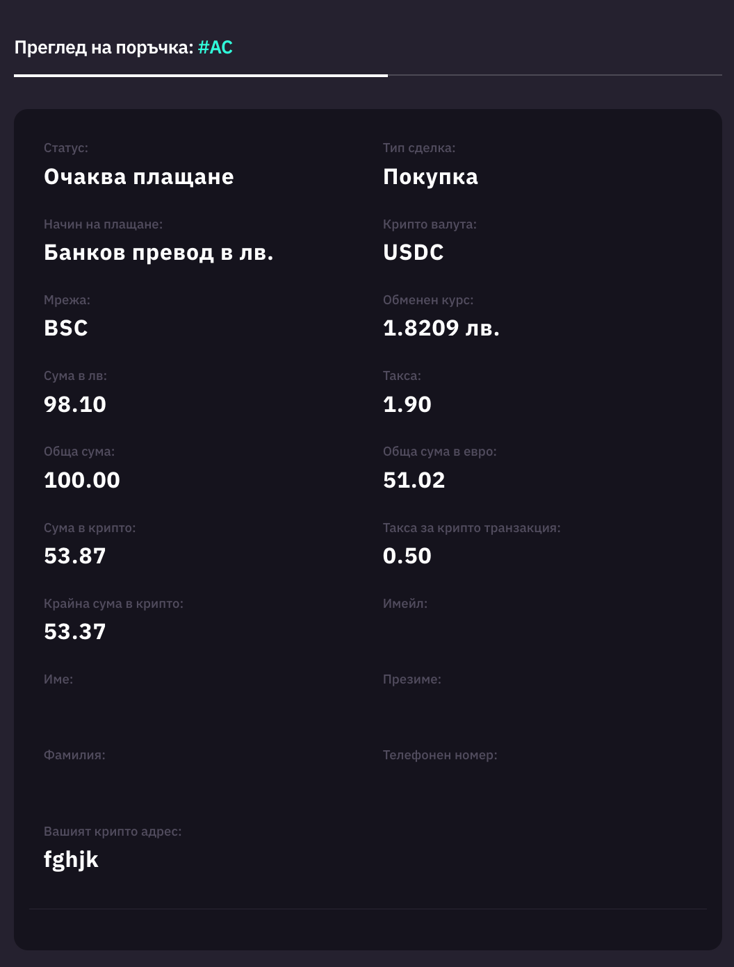Click the Очаква плащане status value
This screenshot has height=967, width=734.
coord(139,177)
